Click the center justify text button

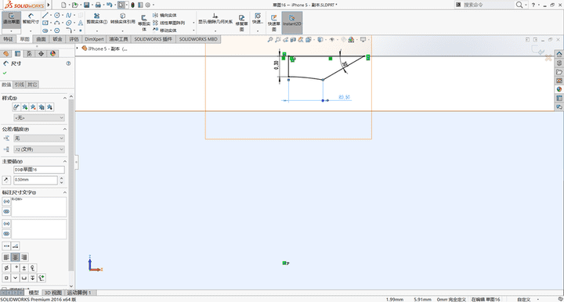click(15, 257)
